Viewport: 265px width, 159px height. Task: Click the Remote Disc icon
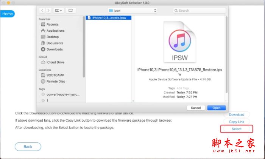click(43, 81)
